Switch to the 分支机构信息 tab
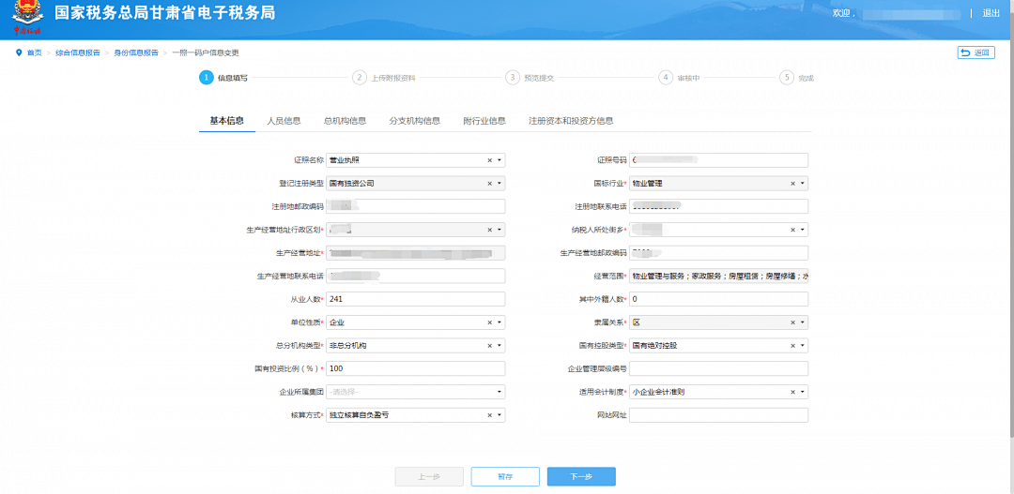This screenshot has width=1014, height=494. click(414, 121)
